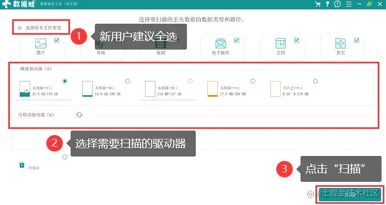Click the key registration icon

(328, 4)
